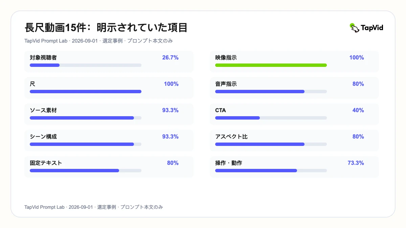
Task: Click the TapVid hand-pointer logo icon
Action: click(354, 28)
